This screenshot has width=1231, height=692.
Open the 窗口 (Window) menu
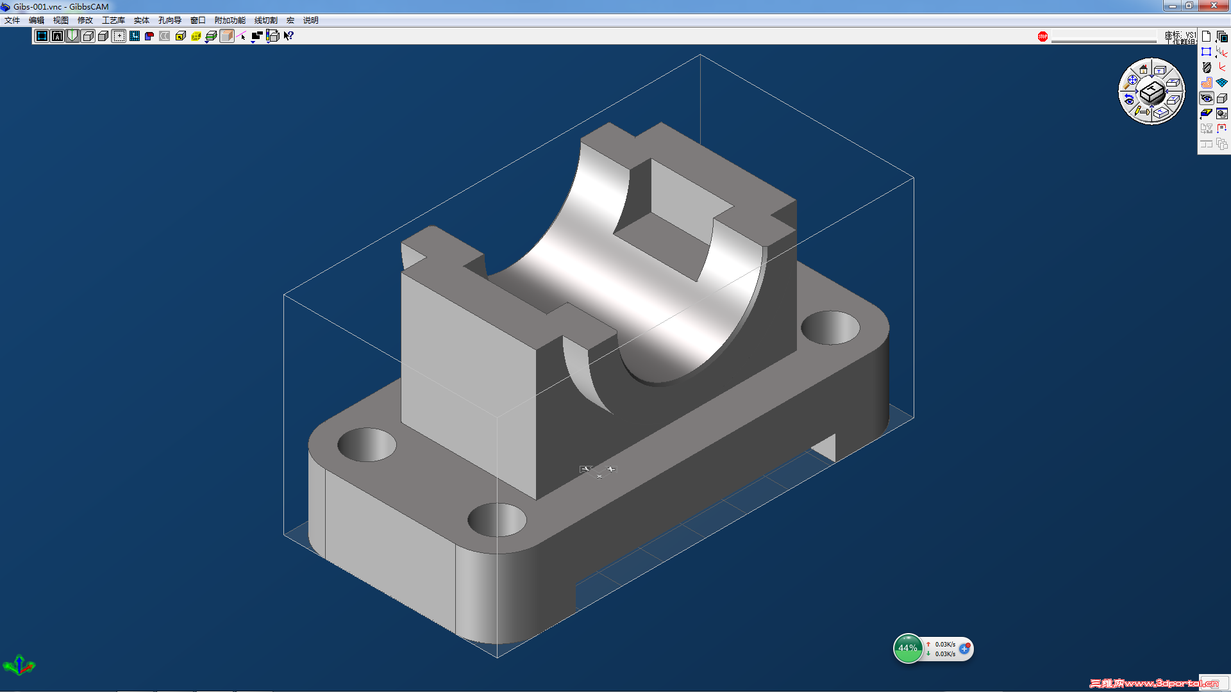click(x=198, y=21)
